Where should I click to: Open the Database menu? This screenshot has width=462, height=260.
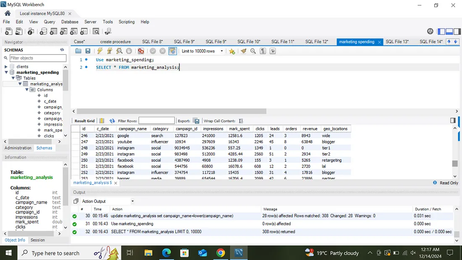pos(70,22)
